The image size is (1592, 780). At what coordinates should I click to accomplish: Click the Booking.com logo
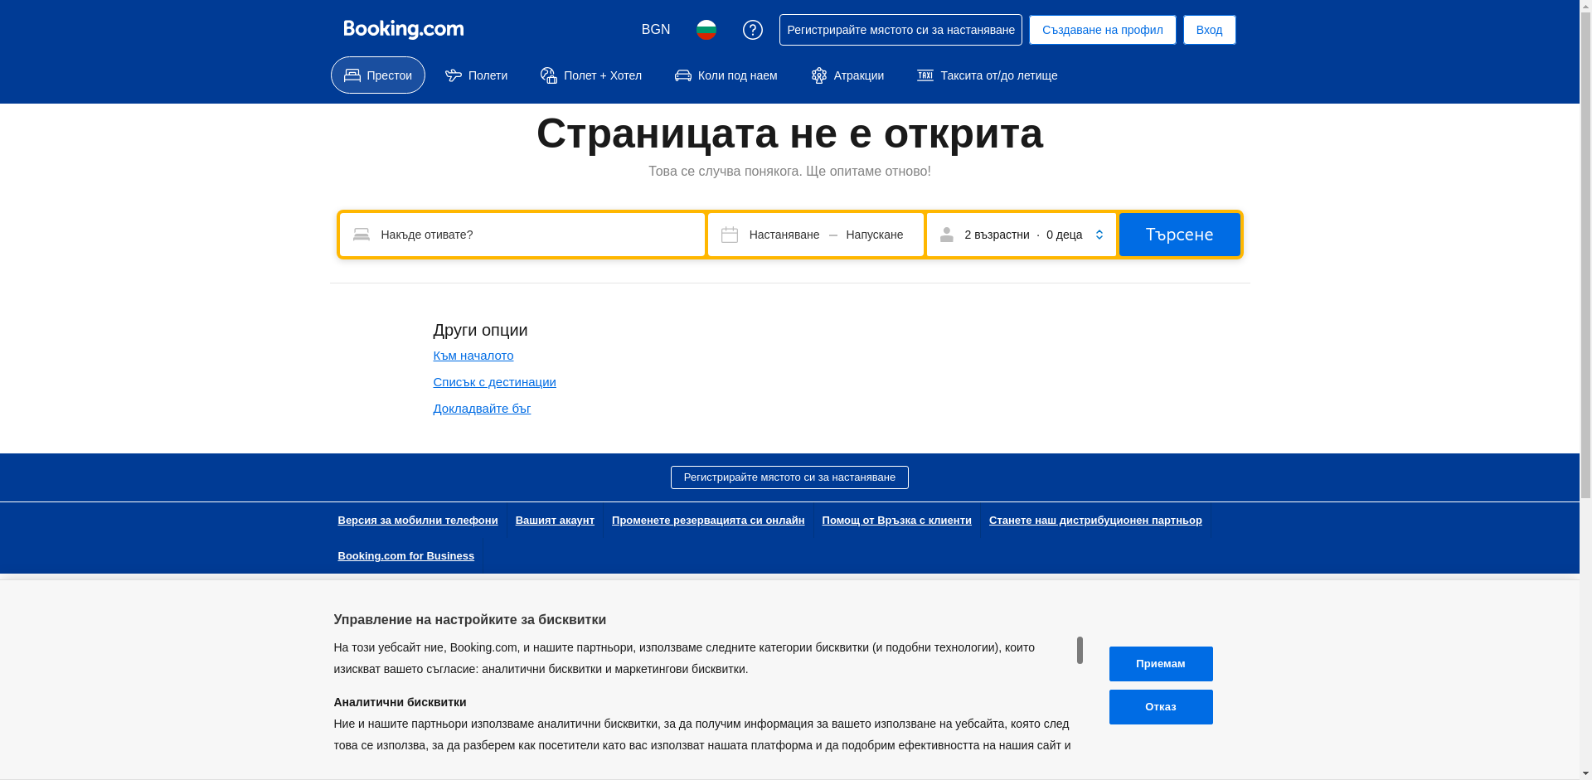point(402,29)
